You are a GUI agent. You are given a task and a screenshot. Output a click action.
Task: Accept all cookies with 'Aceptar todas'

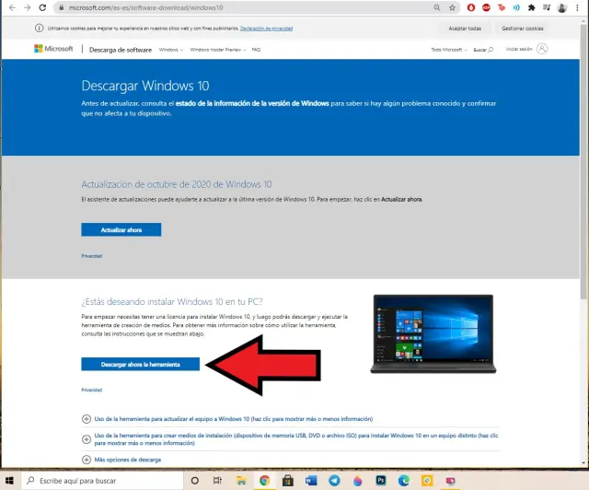464,29
